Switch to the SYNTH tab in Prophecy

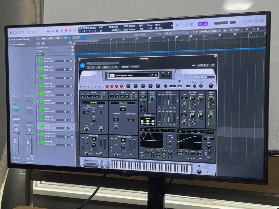[x=84, y=87]
